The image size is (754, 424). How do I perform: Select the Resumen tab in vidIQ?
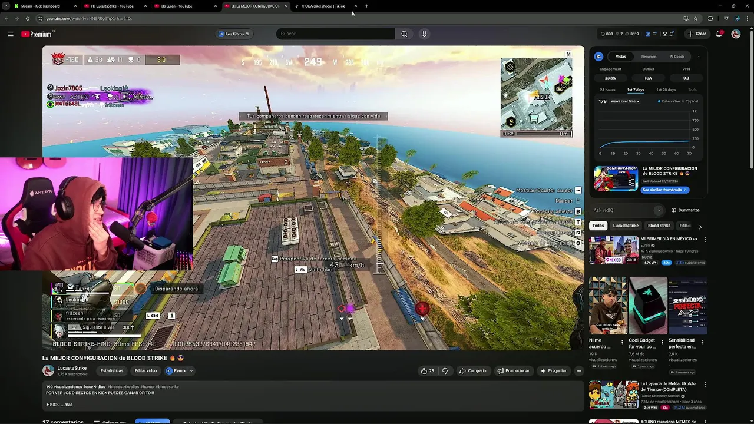[649, 57]
